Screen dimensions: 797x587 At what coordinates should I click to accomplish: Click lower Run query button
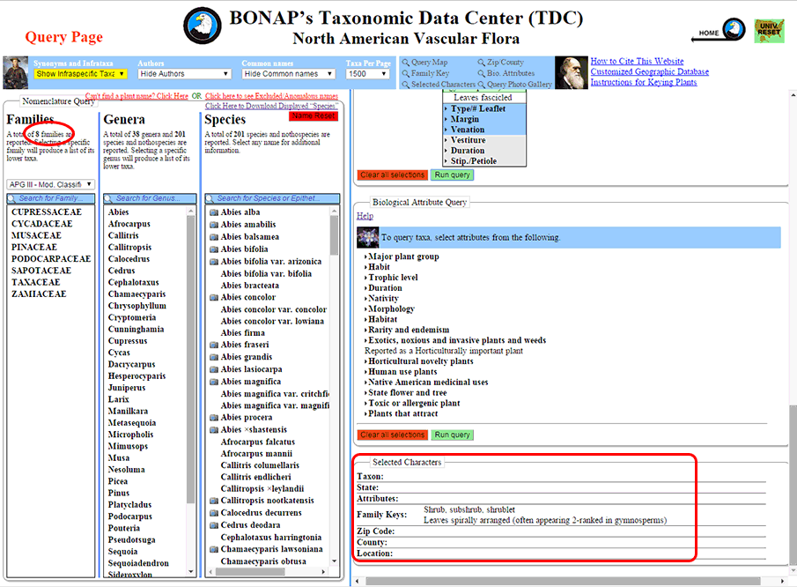click(x=452, y=435)
